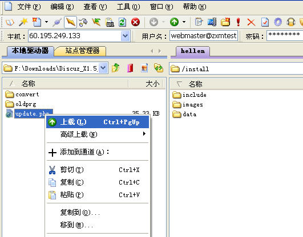Select the hellen remote session tab
This screenshot has height=237, width=303.
[x=193, y=51]
